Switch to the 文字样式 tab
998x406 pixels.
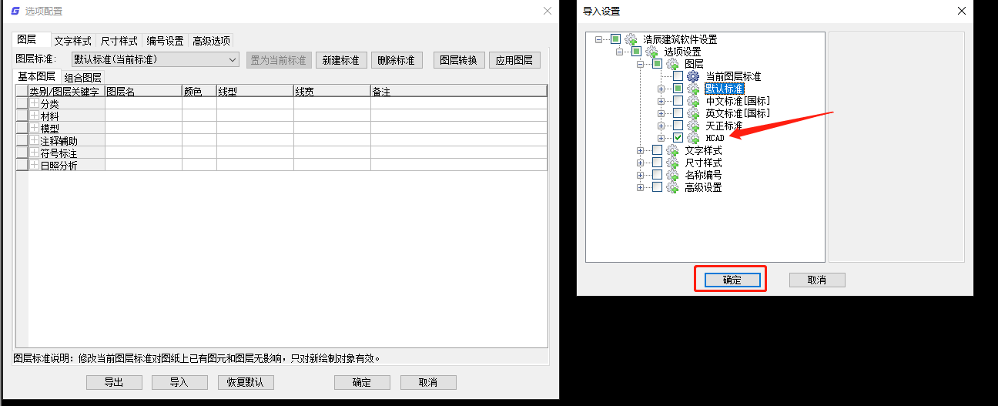tap(73, 41)
